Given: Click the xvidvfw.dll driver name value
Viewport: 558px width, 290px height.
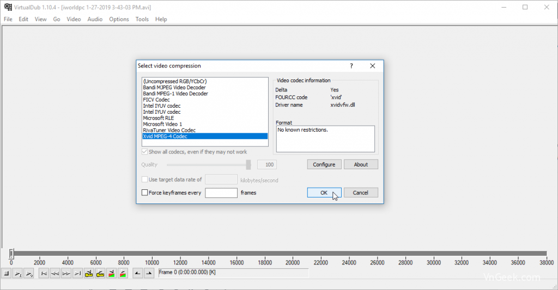Looking at the screenshot, I should (x=342, y=105).
